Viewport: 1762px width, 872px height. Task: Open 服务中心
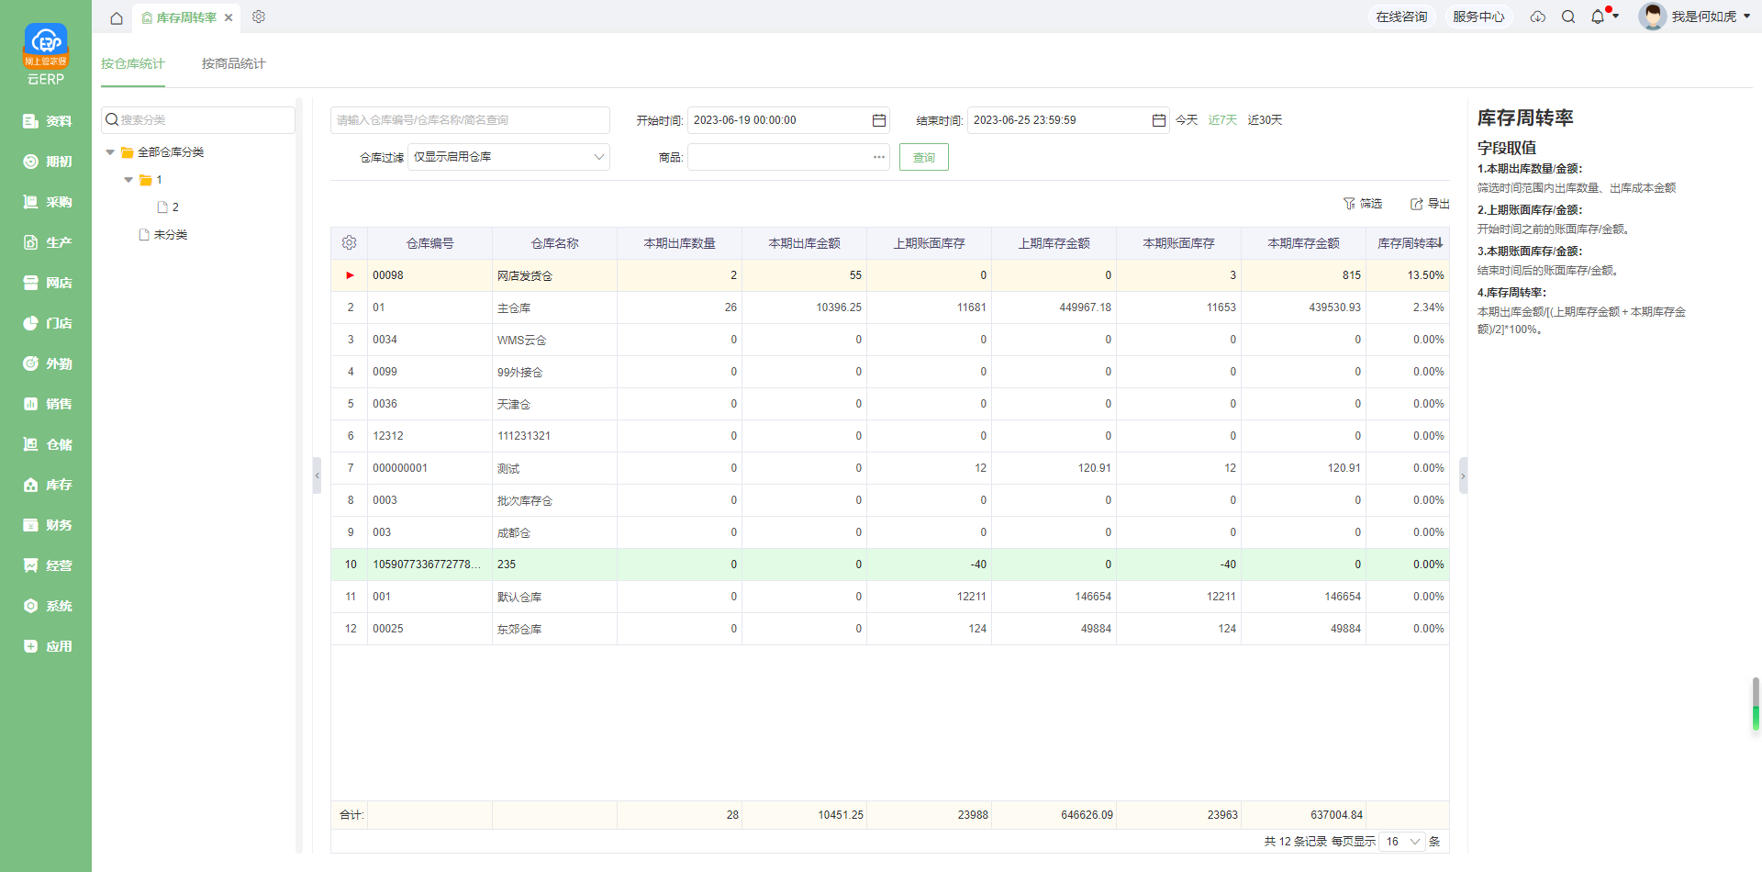pyautogui.click(x=1478, y=17)
